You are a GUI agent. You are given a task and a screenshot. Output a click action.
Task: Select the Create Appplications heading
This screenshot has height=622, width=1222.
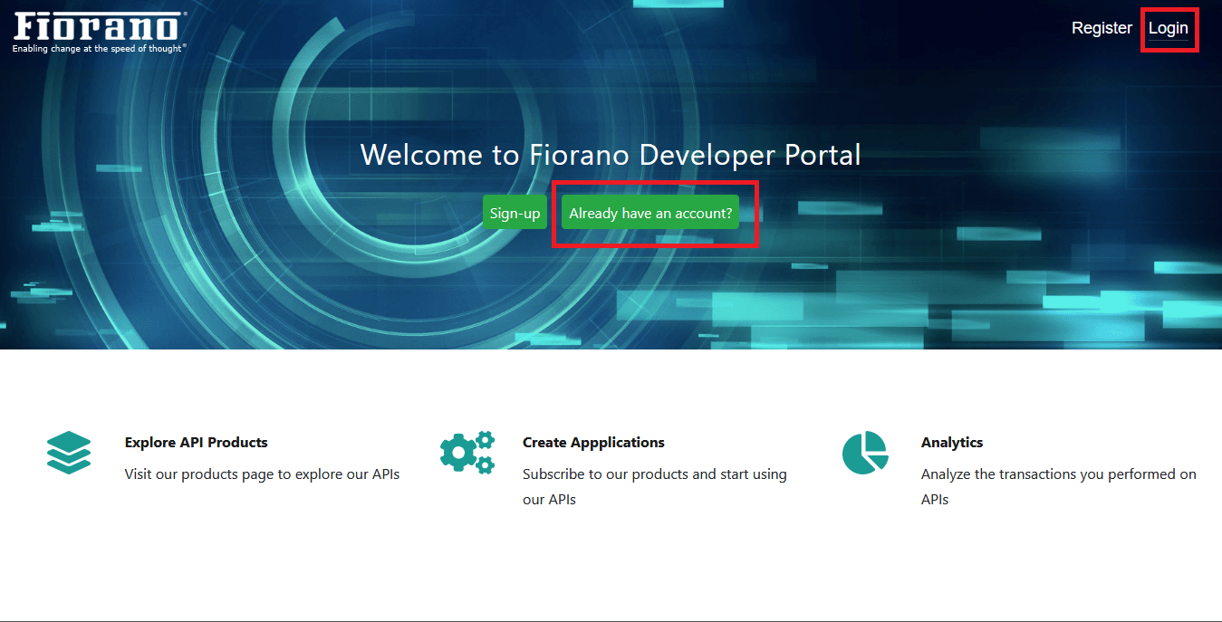coord(593,443)
